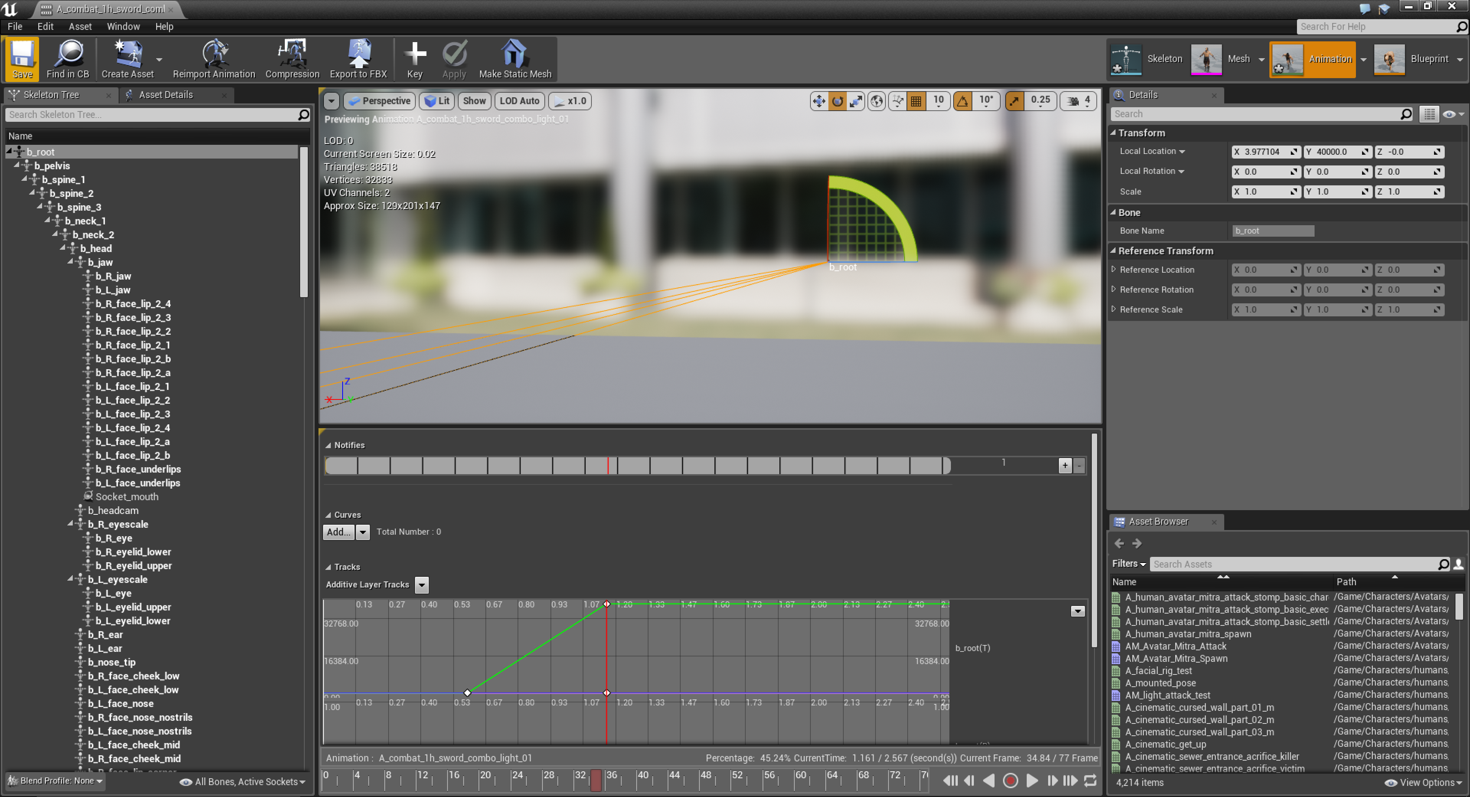
Task: Toggle loop playback button
Action: pos(1090,781)
